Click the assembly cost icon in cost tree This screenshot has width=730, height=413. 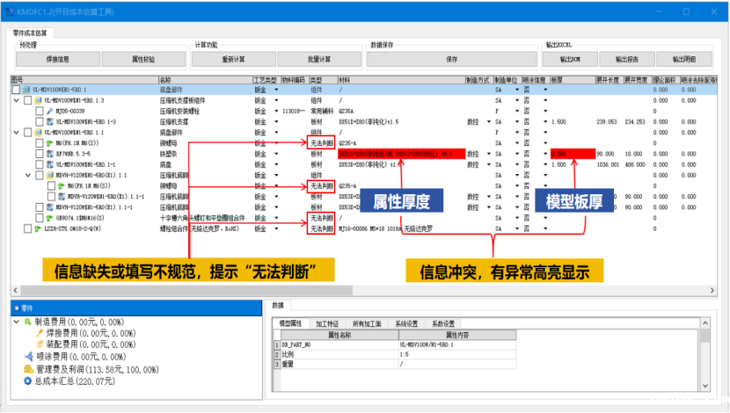pyautogui.click(x=39, y=345)
